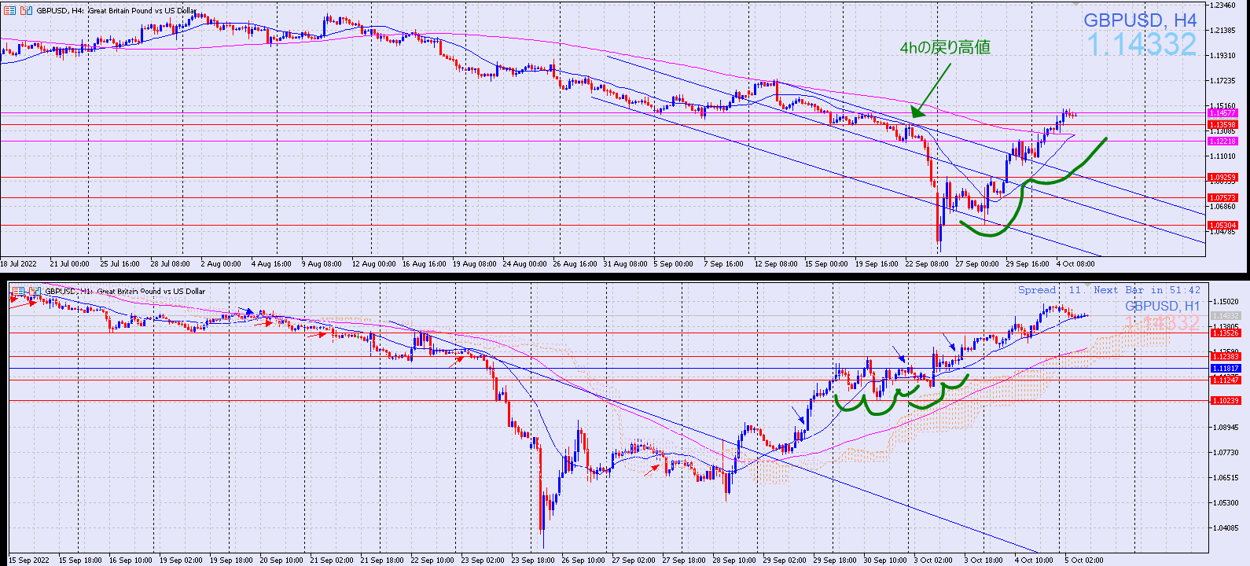The height and width of the screenshot is (566, 1250).
Task: Click '12 Sep 08:00' on the H4 time axis
Action: click(x=776, y=264)
